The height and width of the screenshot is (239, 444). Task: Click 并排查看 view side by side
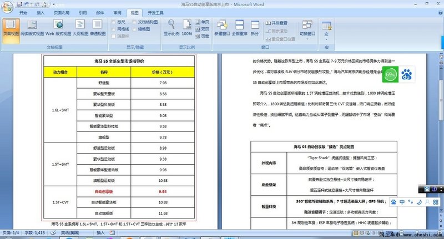pos(276,23)
